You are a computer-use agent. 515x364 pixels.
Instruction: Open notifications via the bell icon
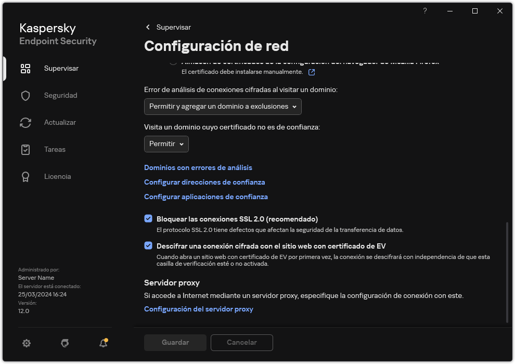tap(102, 343)
